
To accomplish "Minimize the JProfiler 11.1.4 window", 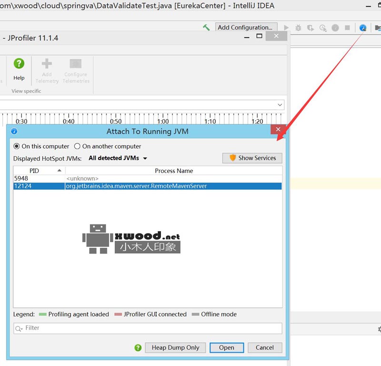I will (247, 38).
